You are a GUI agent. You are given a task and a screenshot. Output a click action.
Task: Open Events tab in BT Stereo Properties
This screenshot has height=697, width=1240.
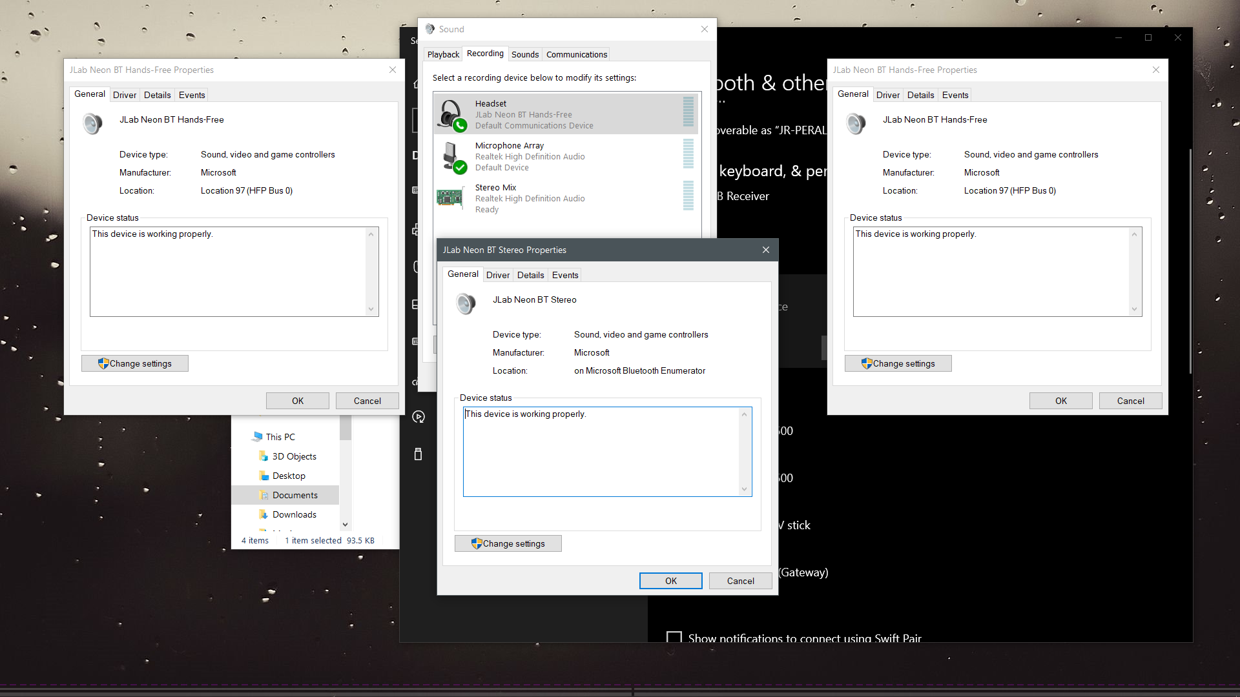click(565, 275)
